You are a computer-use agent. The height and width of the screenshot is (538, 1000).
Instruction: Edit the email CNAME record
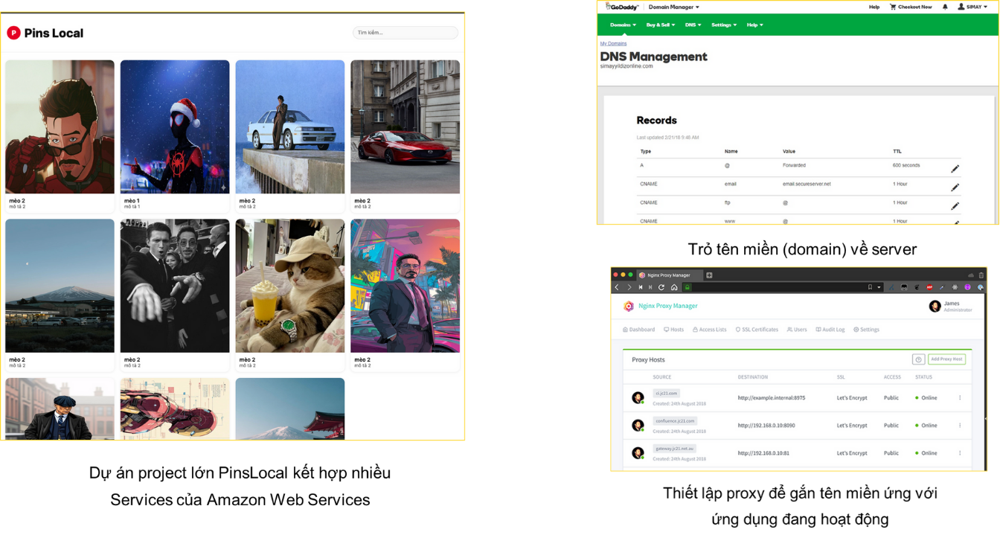click(x=955, y=188)
